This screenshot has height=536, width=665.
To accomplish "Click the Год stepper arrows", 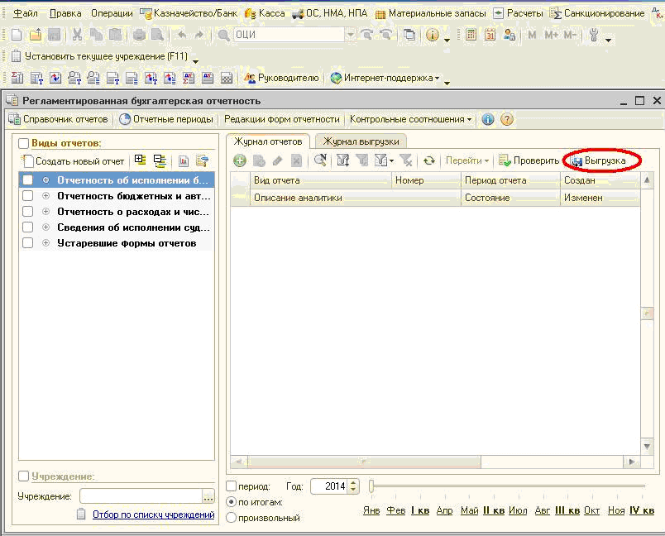I will click(x=353, y=486).
